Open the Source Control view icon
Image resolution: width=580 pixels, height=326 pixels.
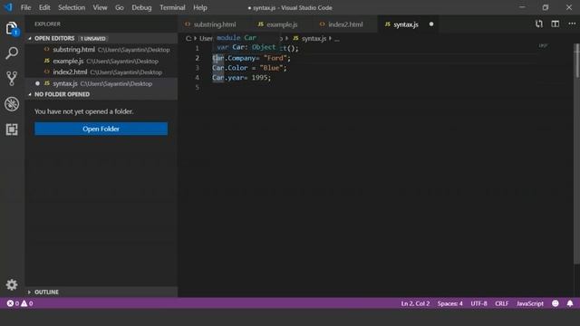(x=12, y=79)
